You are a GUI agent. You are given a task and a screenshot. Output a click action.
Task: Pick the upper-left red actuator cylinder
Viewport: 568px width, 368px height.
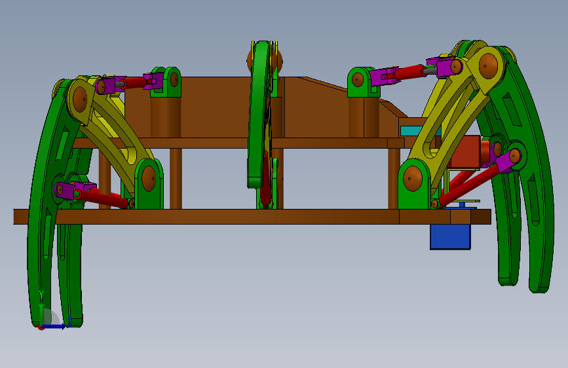135,83
